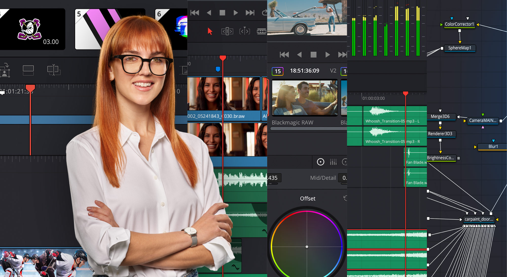Toggle loop playback in the viewer
Image resolution: width=507 pixels, height=277 pixels.
point(265,12)
